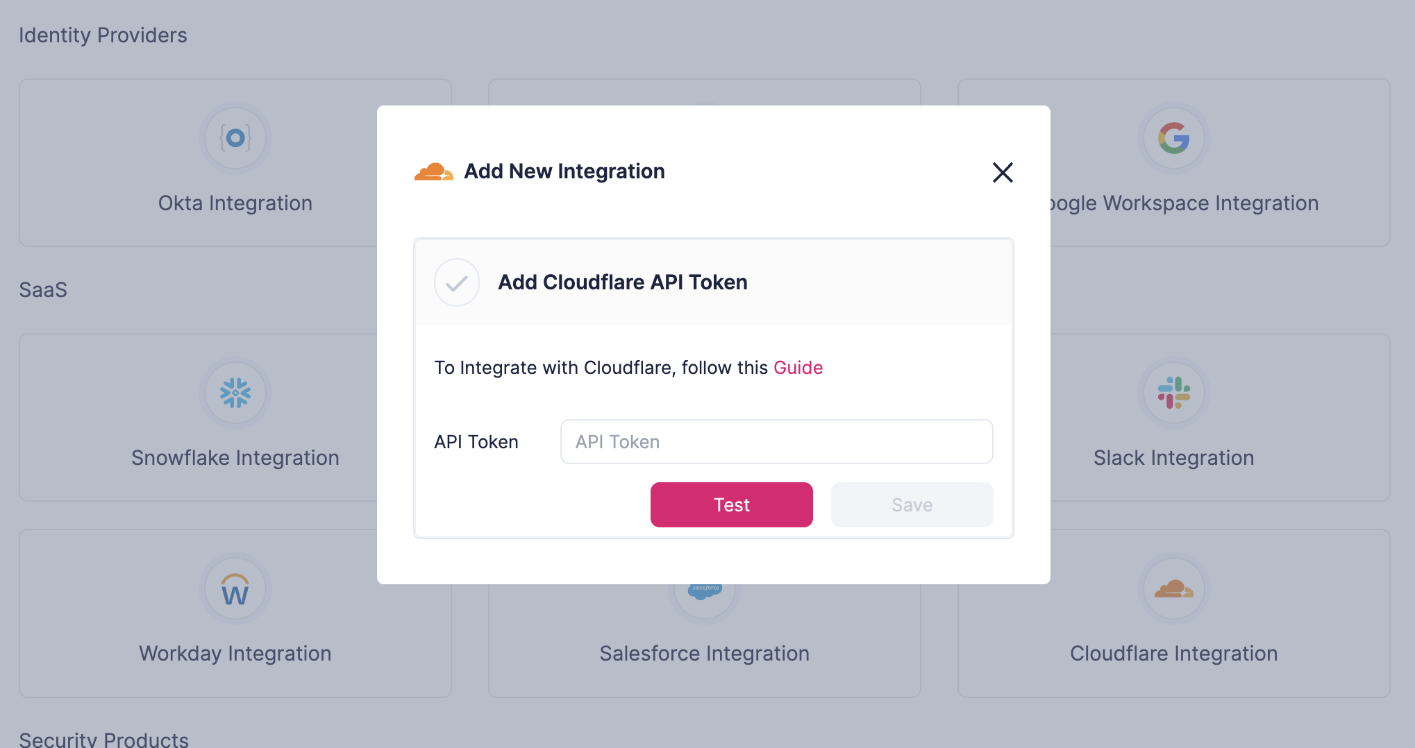Click the Google logo icon
The width and height of the screenshot is (1415, 748).
[1173, 138]
